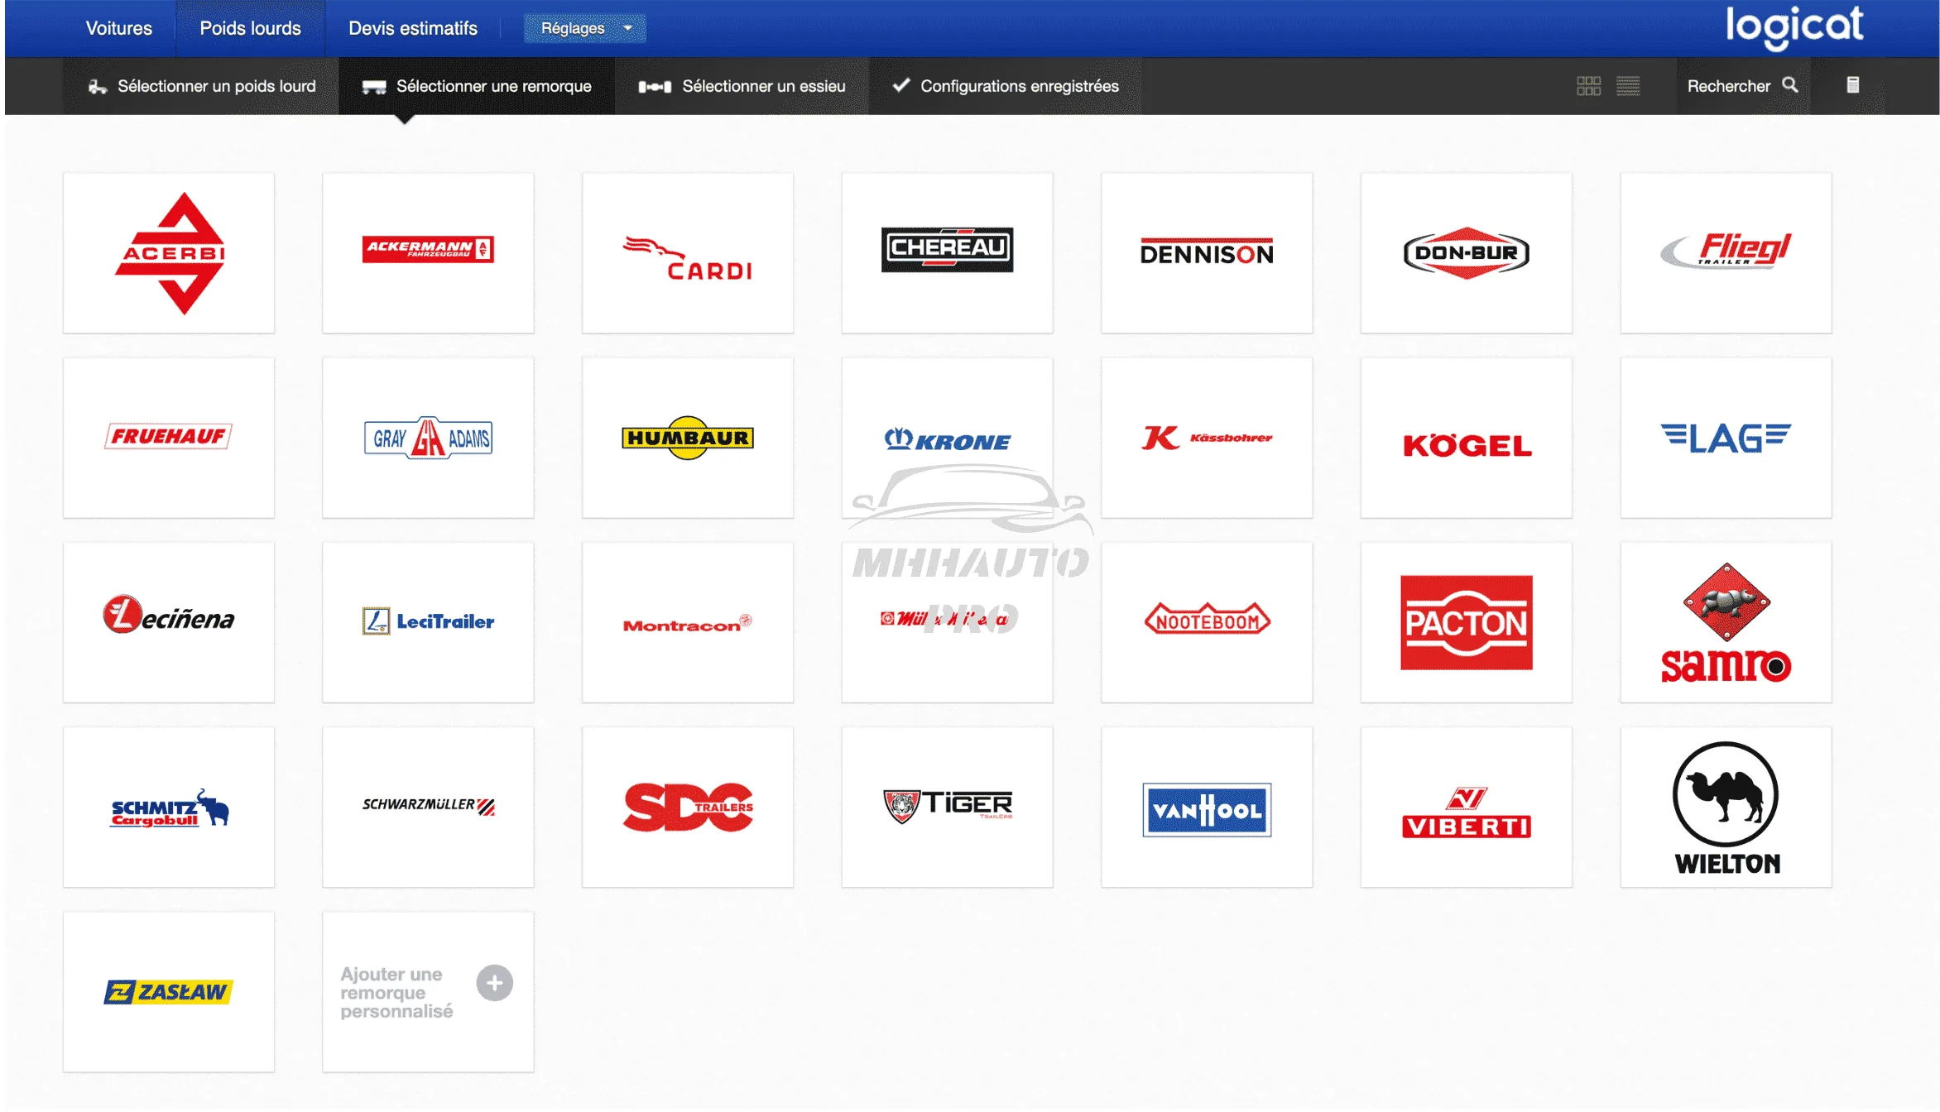Open the Voitures tab
Image resolution: width=1940 pixels, height=1112 pixels.
119,28
